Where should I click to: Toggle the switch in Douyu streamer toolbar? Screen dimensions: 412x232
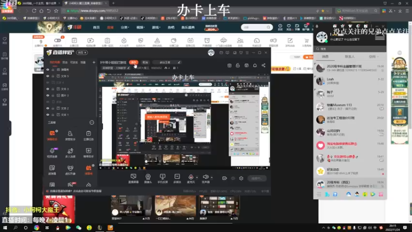58,40
